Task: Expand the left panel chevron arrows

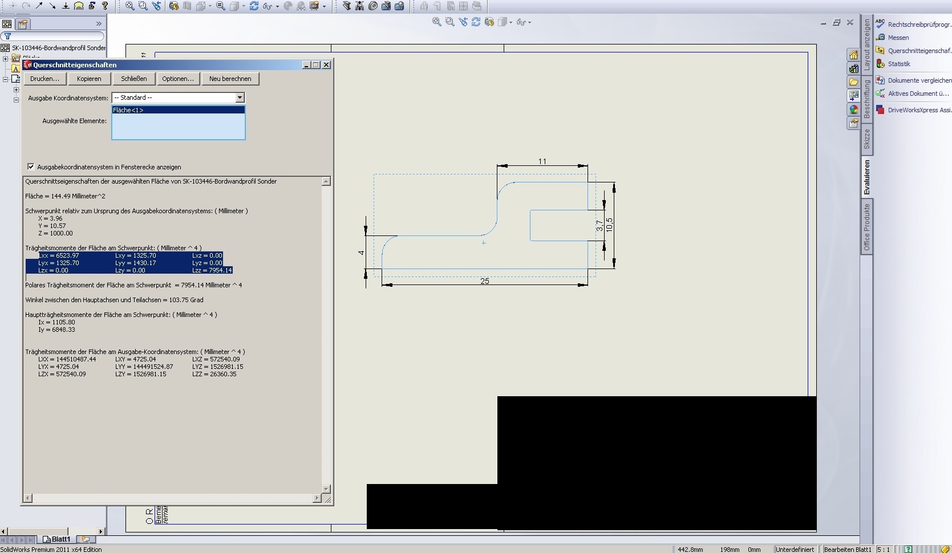Action: click(99, 24)
